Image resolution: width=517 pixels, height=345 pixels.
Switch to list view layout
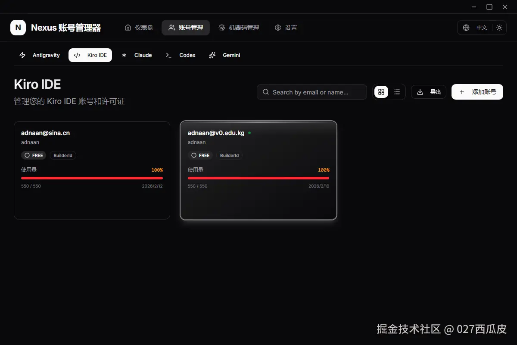[x=397, y=92]
